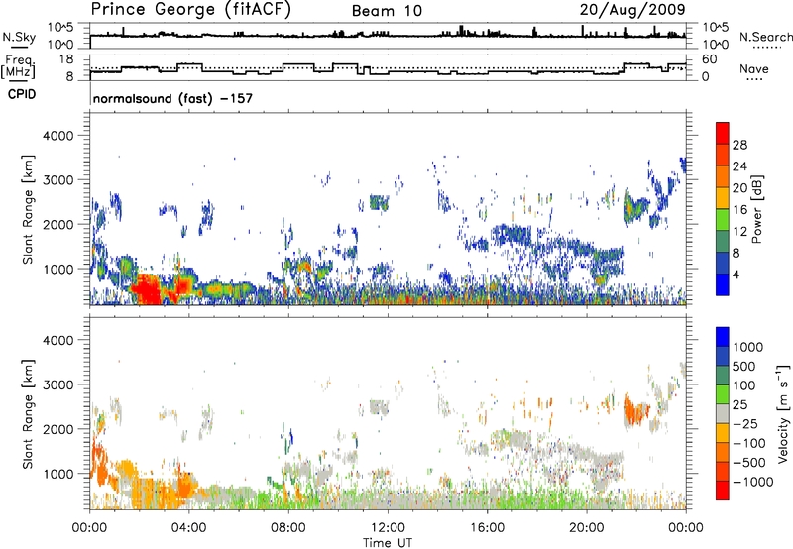The width and height of the screenshot is (793, 549).
Task: Click the 'N.Search' legend label
Action: pyautogui.click(x=765, y=37)
